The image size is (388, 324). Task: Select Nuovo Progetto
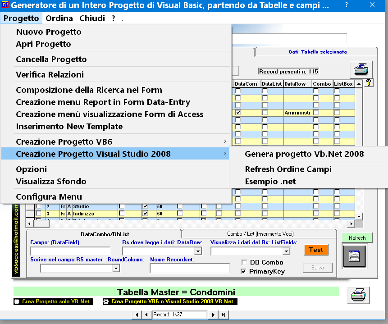(x=49, y=32)
